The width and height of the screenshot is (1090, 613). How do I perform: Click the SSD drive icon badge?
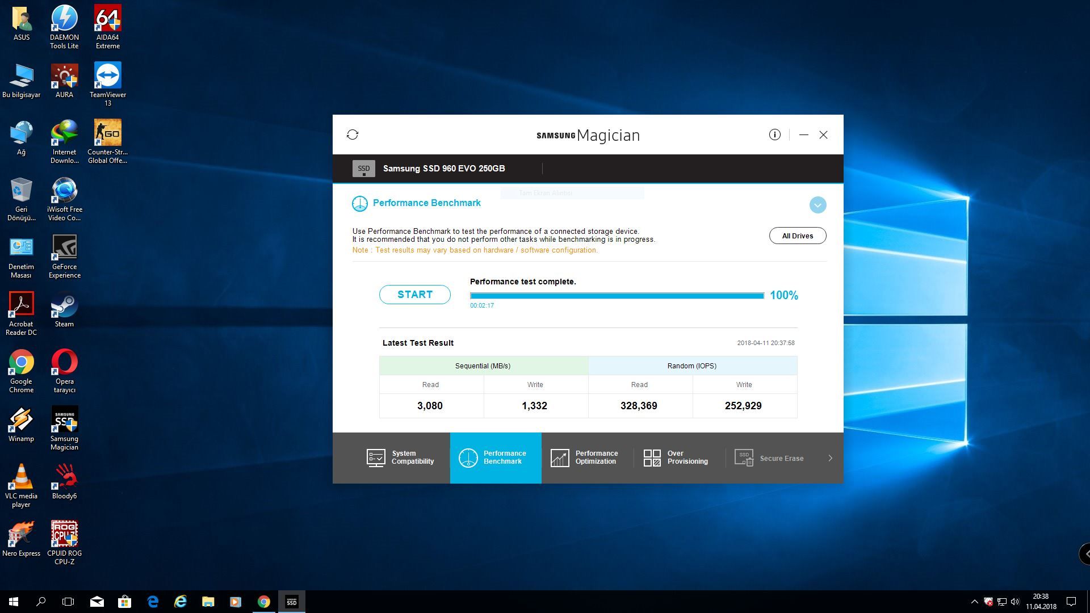coord(363,169)
